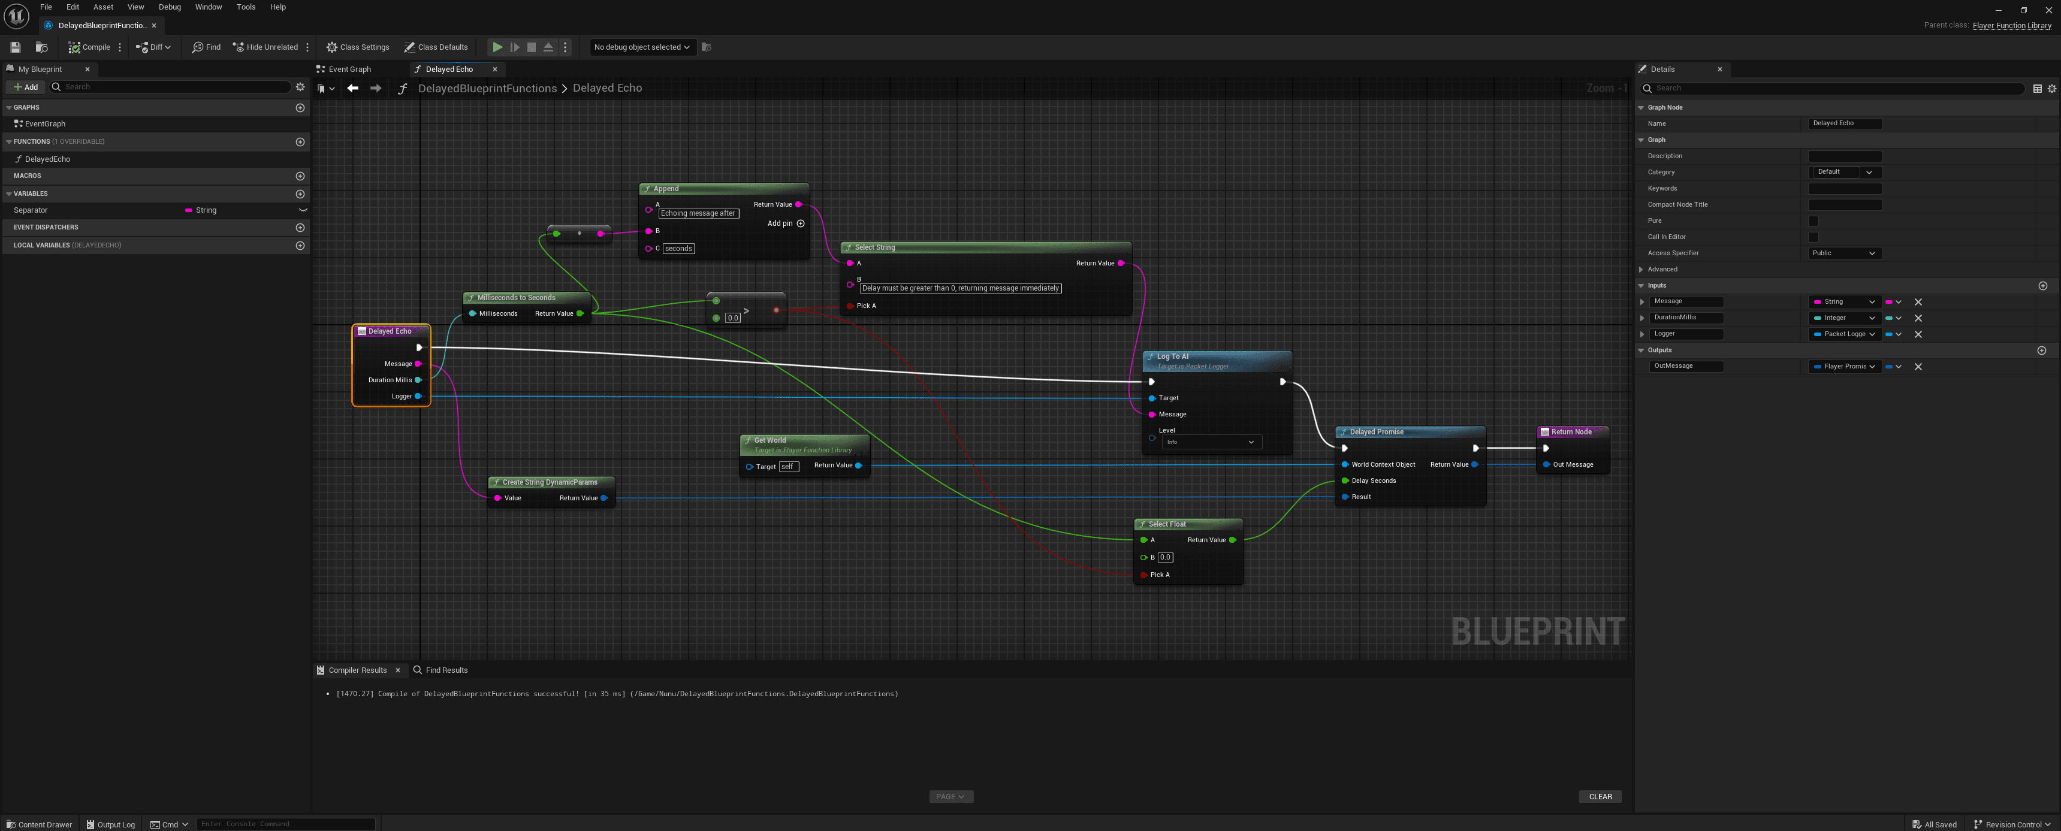The height and width of the screenshot is (831, 2061).
Task: Switch to Find Results tab
Action: 440,670
